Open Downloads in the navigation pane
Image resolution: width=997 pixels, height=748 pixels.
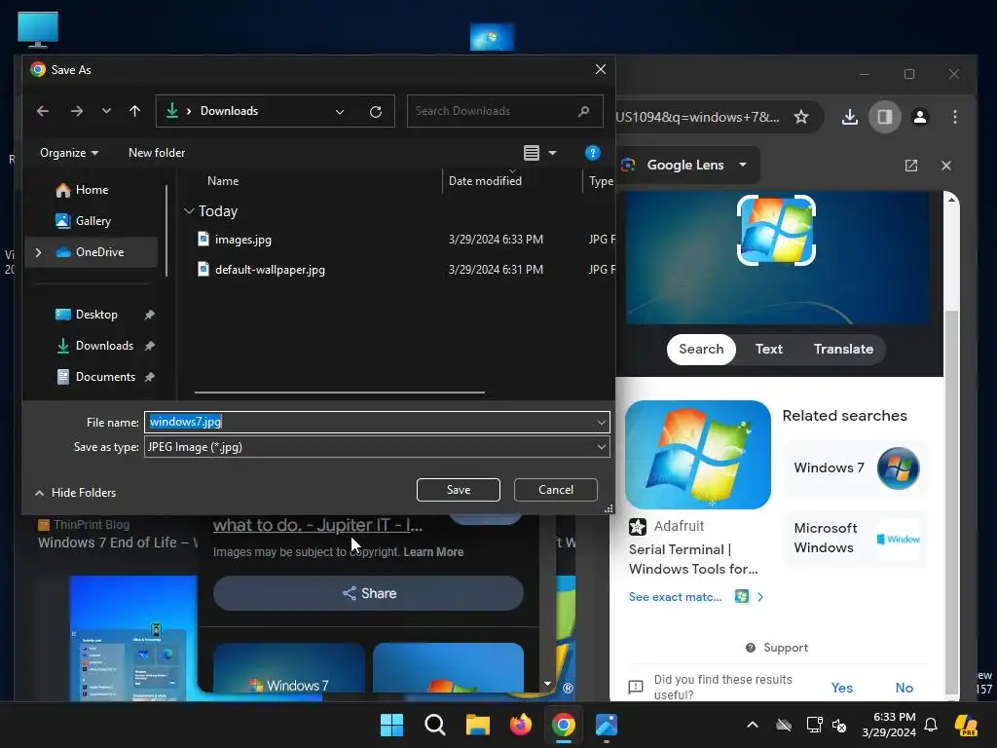[94, 346]
